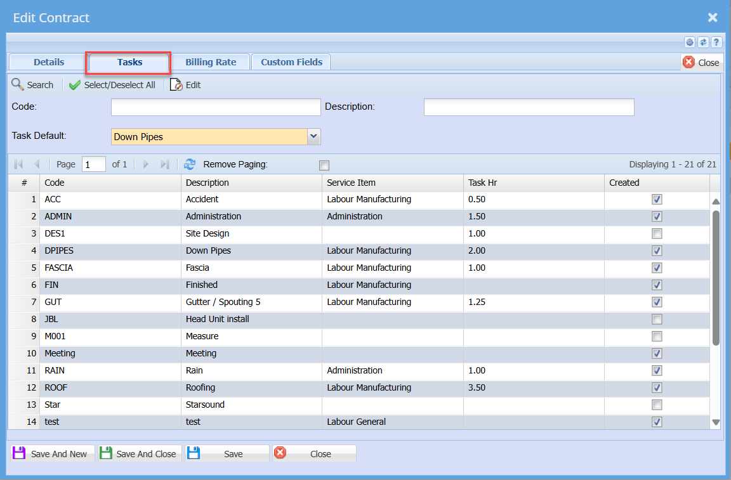The image size is (731, 480).
Task: Click the Select/Deselect All checkmark icon
Action: click(x=75, y=85)
